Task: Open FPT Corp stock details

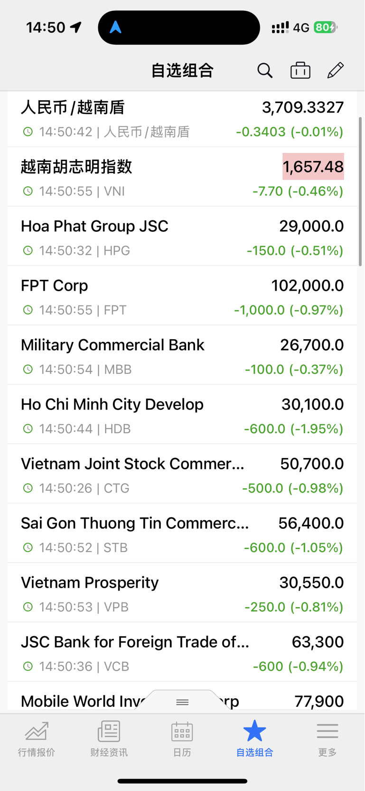Action: tap(182, 295)
